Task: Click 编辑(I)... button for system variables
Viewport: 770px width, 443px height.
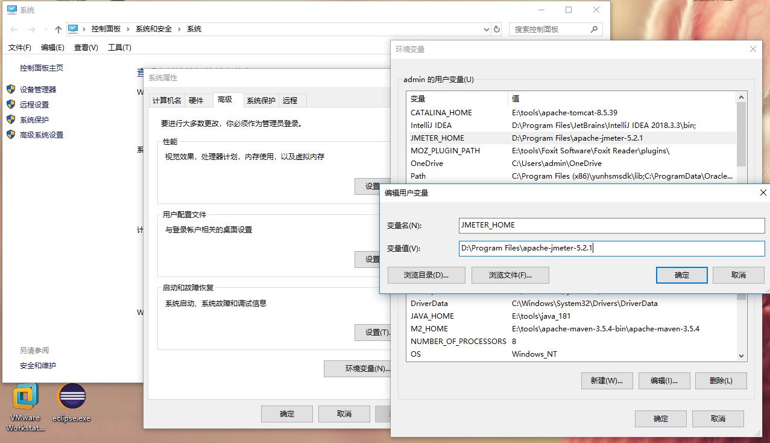Action: [664, 380]
